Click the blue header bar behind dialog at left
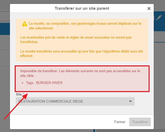 (5, 29)
